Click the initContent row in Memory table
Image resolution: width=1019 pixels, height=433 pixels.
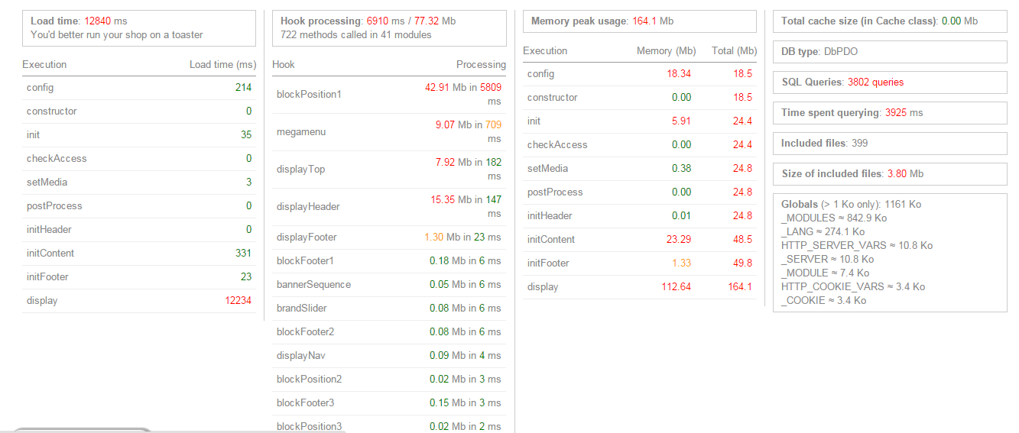pos(550,239)
